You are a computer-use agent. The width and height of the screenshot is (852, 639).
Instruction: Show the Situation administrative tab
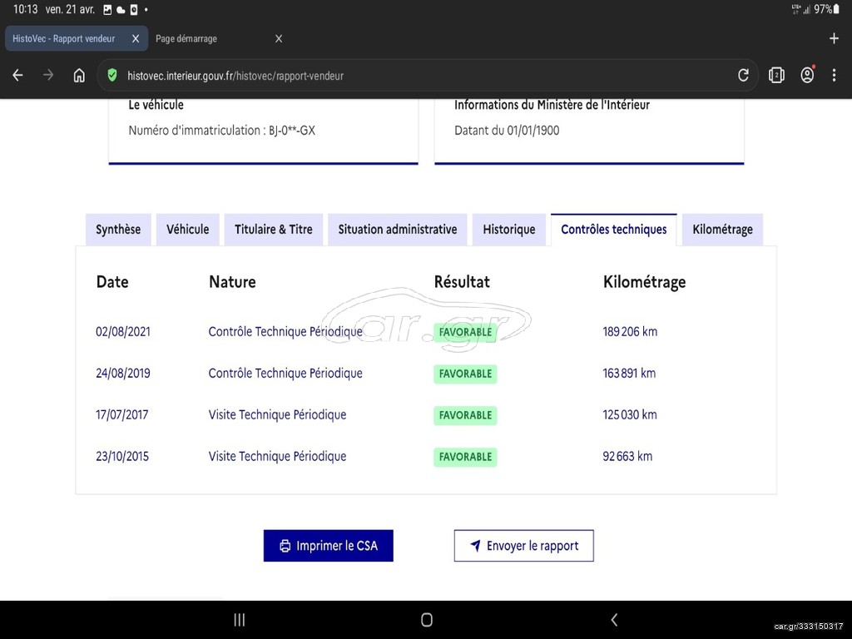[x=397, y=230]
